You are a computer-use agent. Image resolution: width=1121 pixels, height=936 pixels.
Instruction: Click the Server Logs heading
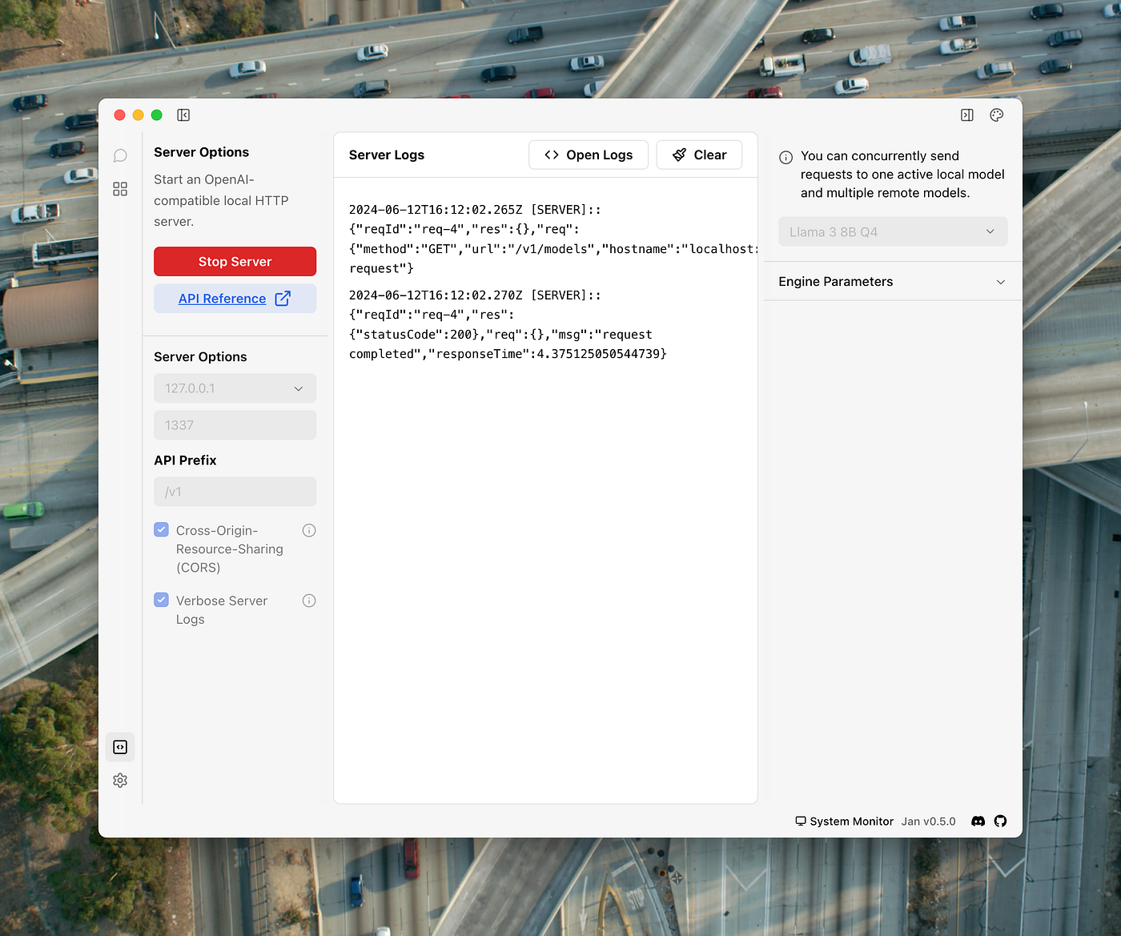(387, 155)
